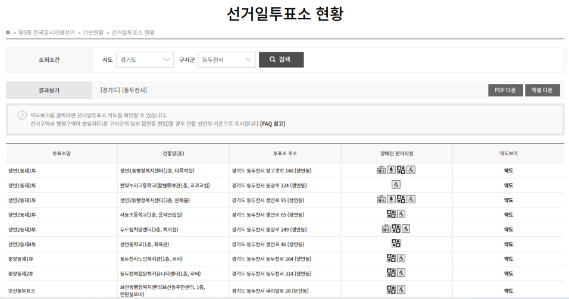
Task: Click the elevator icon in the 생연2동제3투 row
Action: (386, 229)
